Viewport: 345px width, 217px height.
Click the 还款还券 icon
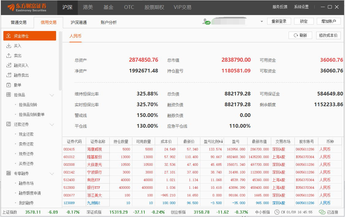pyautogui.click(x=9, y=124)
